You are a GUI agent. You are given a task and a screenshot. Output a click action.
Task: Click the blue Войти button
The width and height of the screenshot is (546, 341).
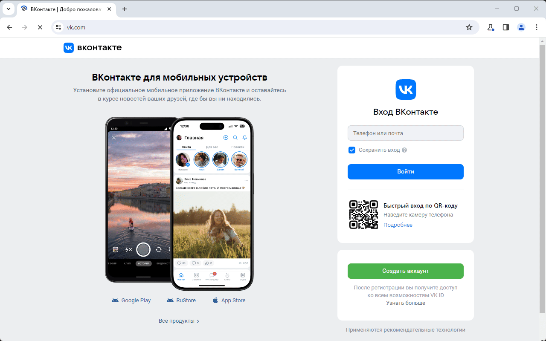406,172
